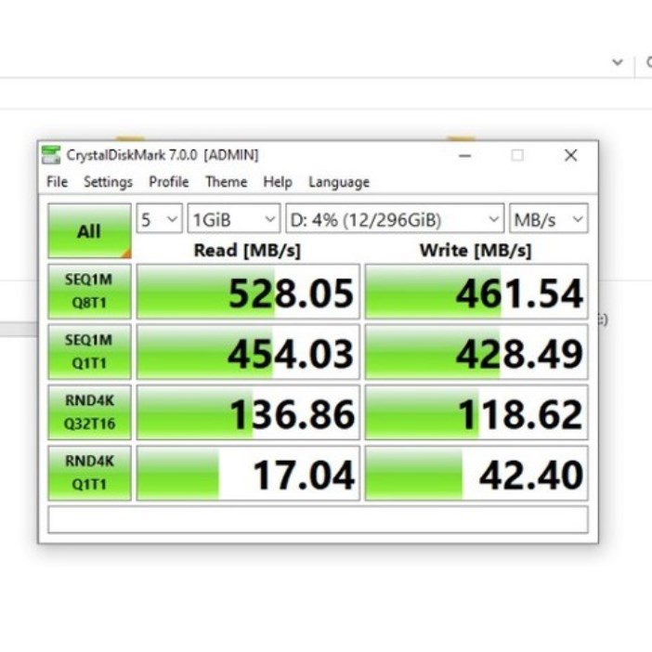652x652 pixels.
Task: Change the MB/s unit dropdown
Action: tap(548, 220)
